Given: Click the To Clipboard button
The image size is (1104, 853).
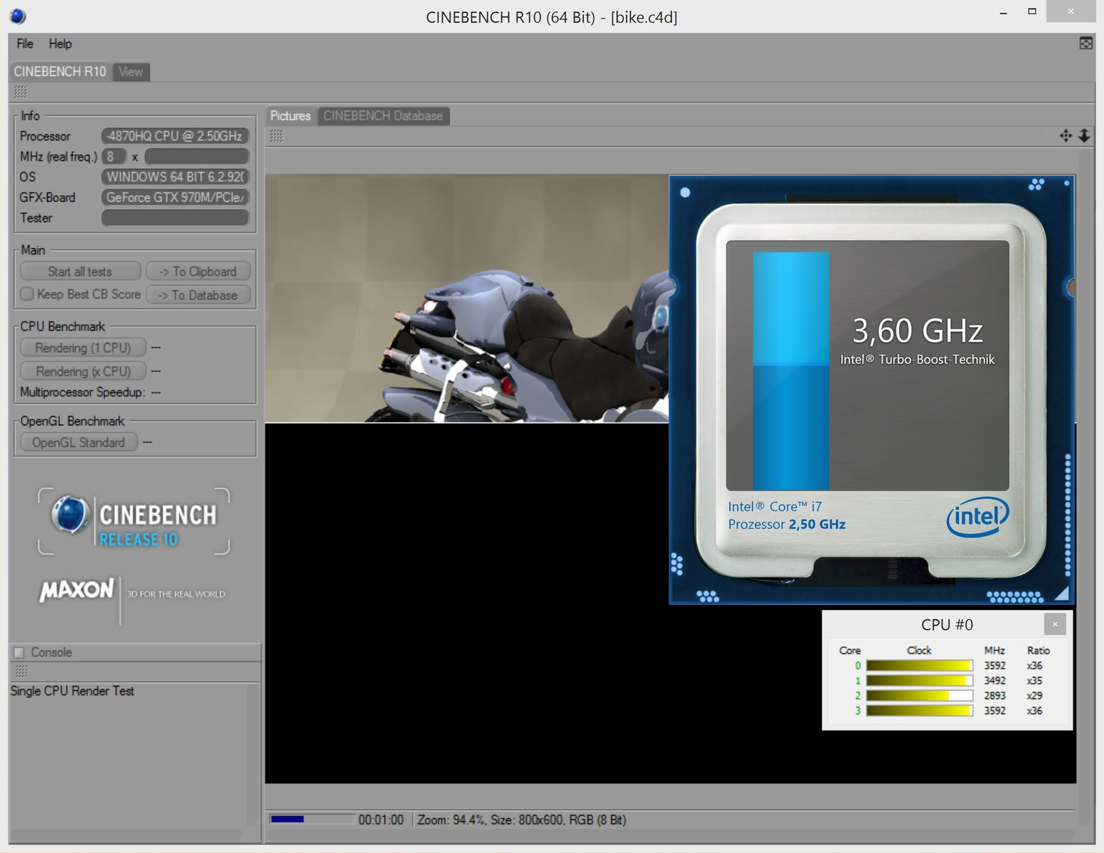Looking at the screenshot, I should click(198, 272).
